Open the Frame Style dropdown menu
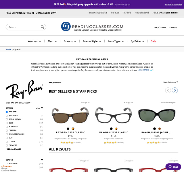Viewport: 184px width, 172px height. pos(92,41)
